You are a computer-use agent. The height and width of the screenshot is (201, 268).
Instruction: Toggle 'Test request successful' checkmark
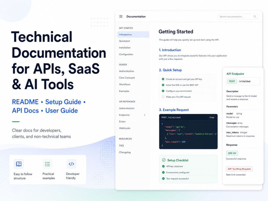pos(163,178)
